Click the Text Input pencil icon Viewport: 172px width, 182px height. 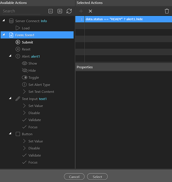click(18, 99)
